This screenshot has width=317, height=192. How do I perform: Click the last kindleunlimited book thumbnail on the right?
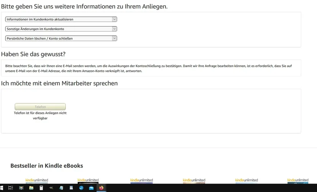coord(298,181)
